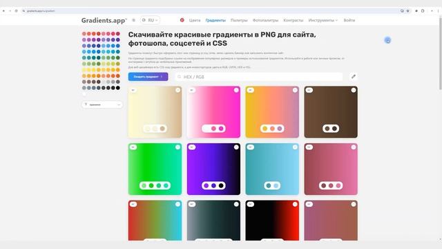Click the angle badge on the mauve-to-brown card
Screen dimensions: 442x249
(x=309, y=204)
